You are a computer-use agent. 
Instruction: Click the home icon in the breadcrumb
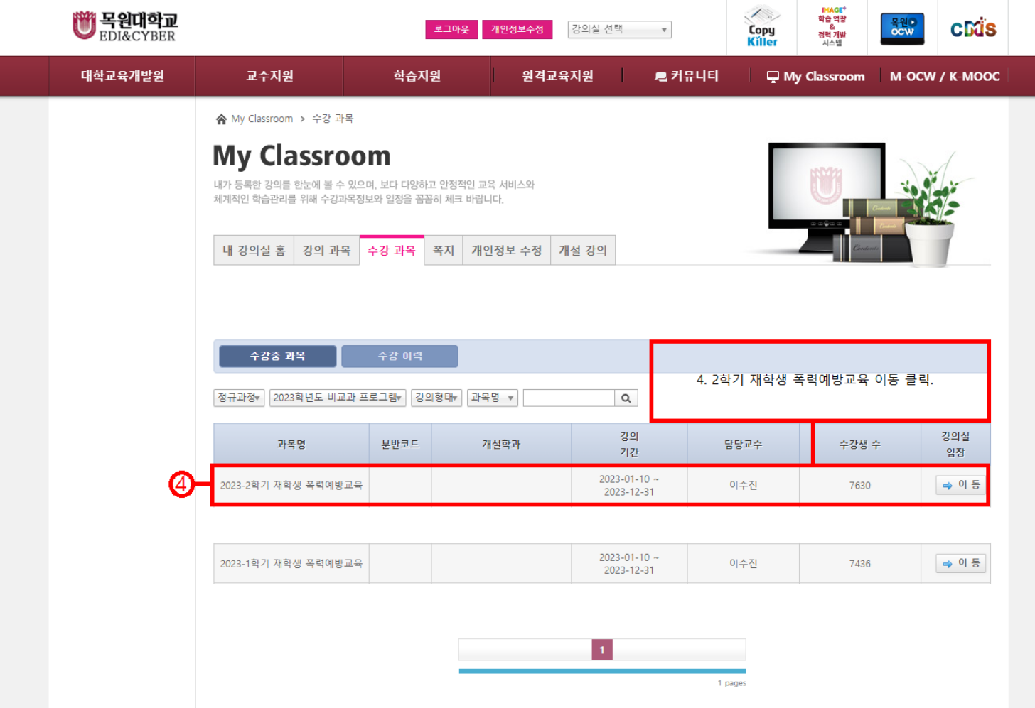[221, 119]
